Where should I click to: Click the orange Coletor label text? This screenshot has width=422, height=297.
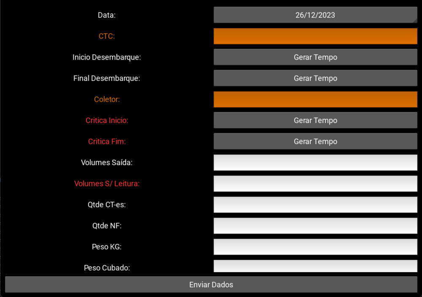coord(107,99)
